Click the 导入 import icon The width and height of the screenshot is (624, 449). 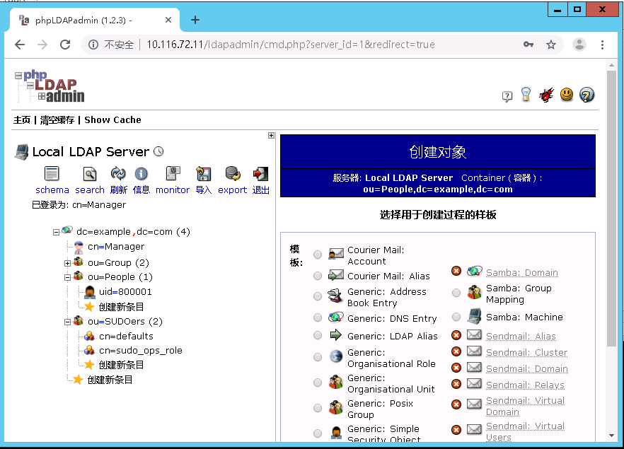pos(203,174)
